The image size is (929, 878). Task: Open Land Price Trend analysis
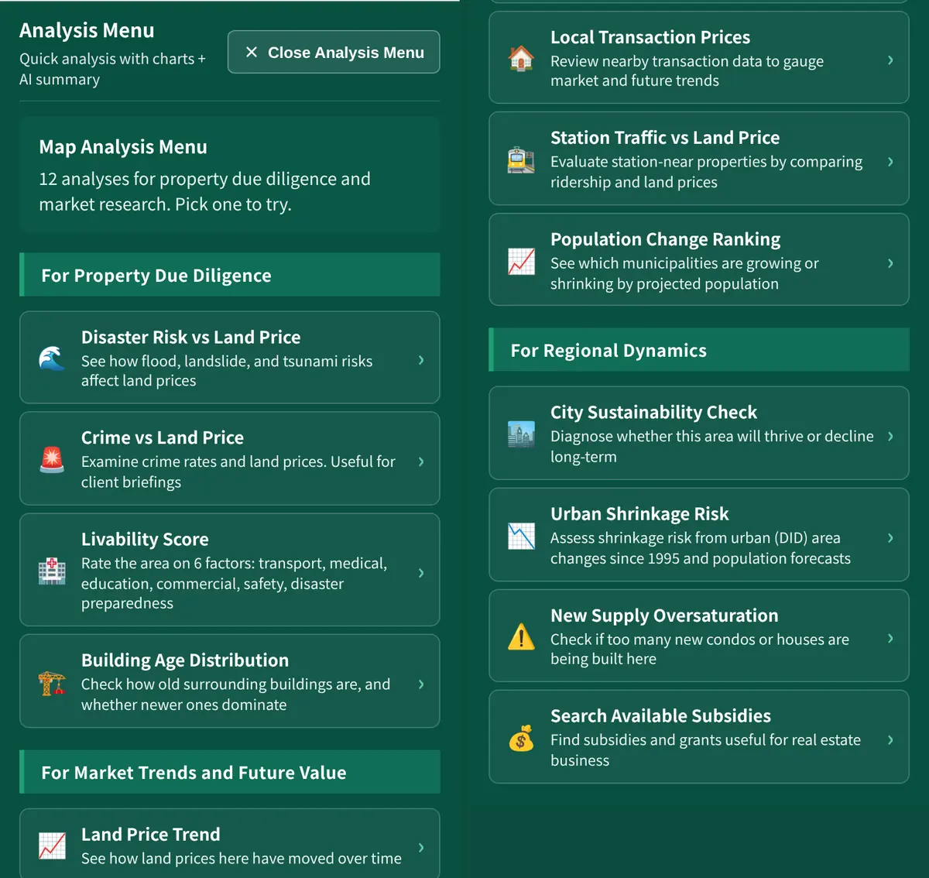click(x=230, y=844)
